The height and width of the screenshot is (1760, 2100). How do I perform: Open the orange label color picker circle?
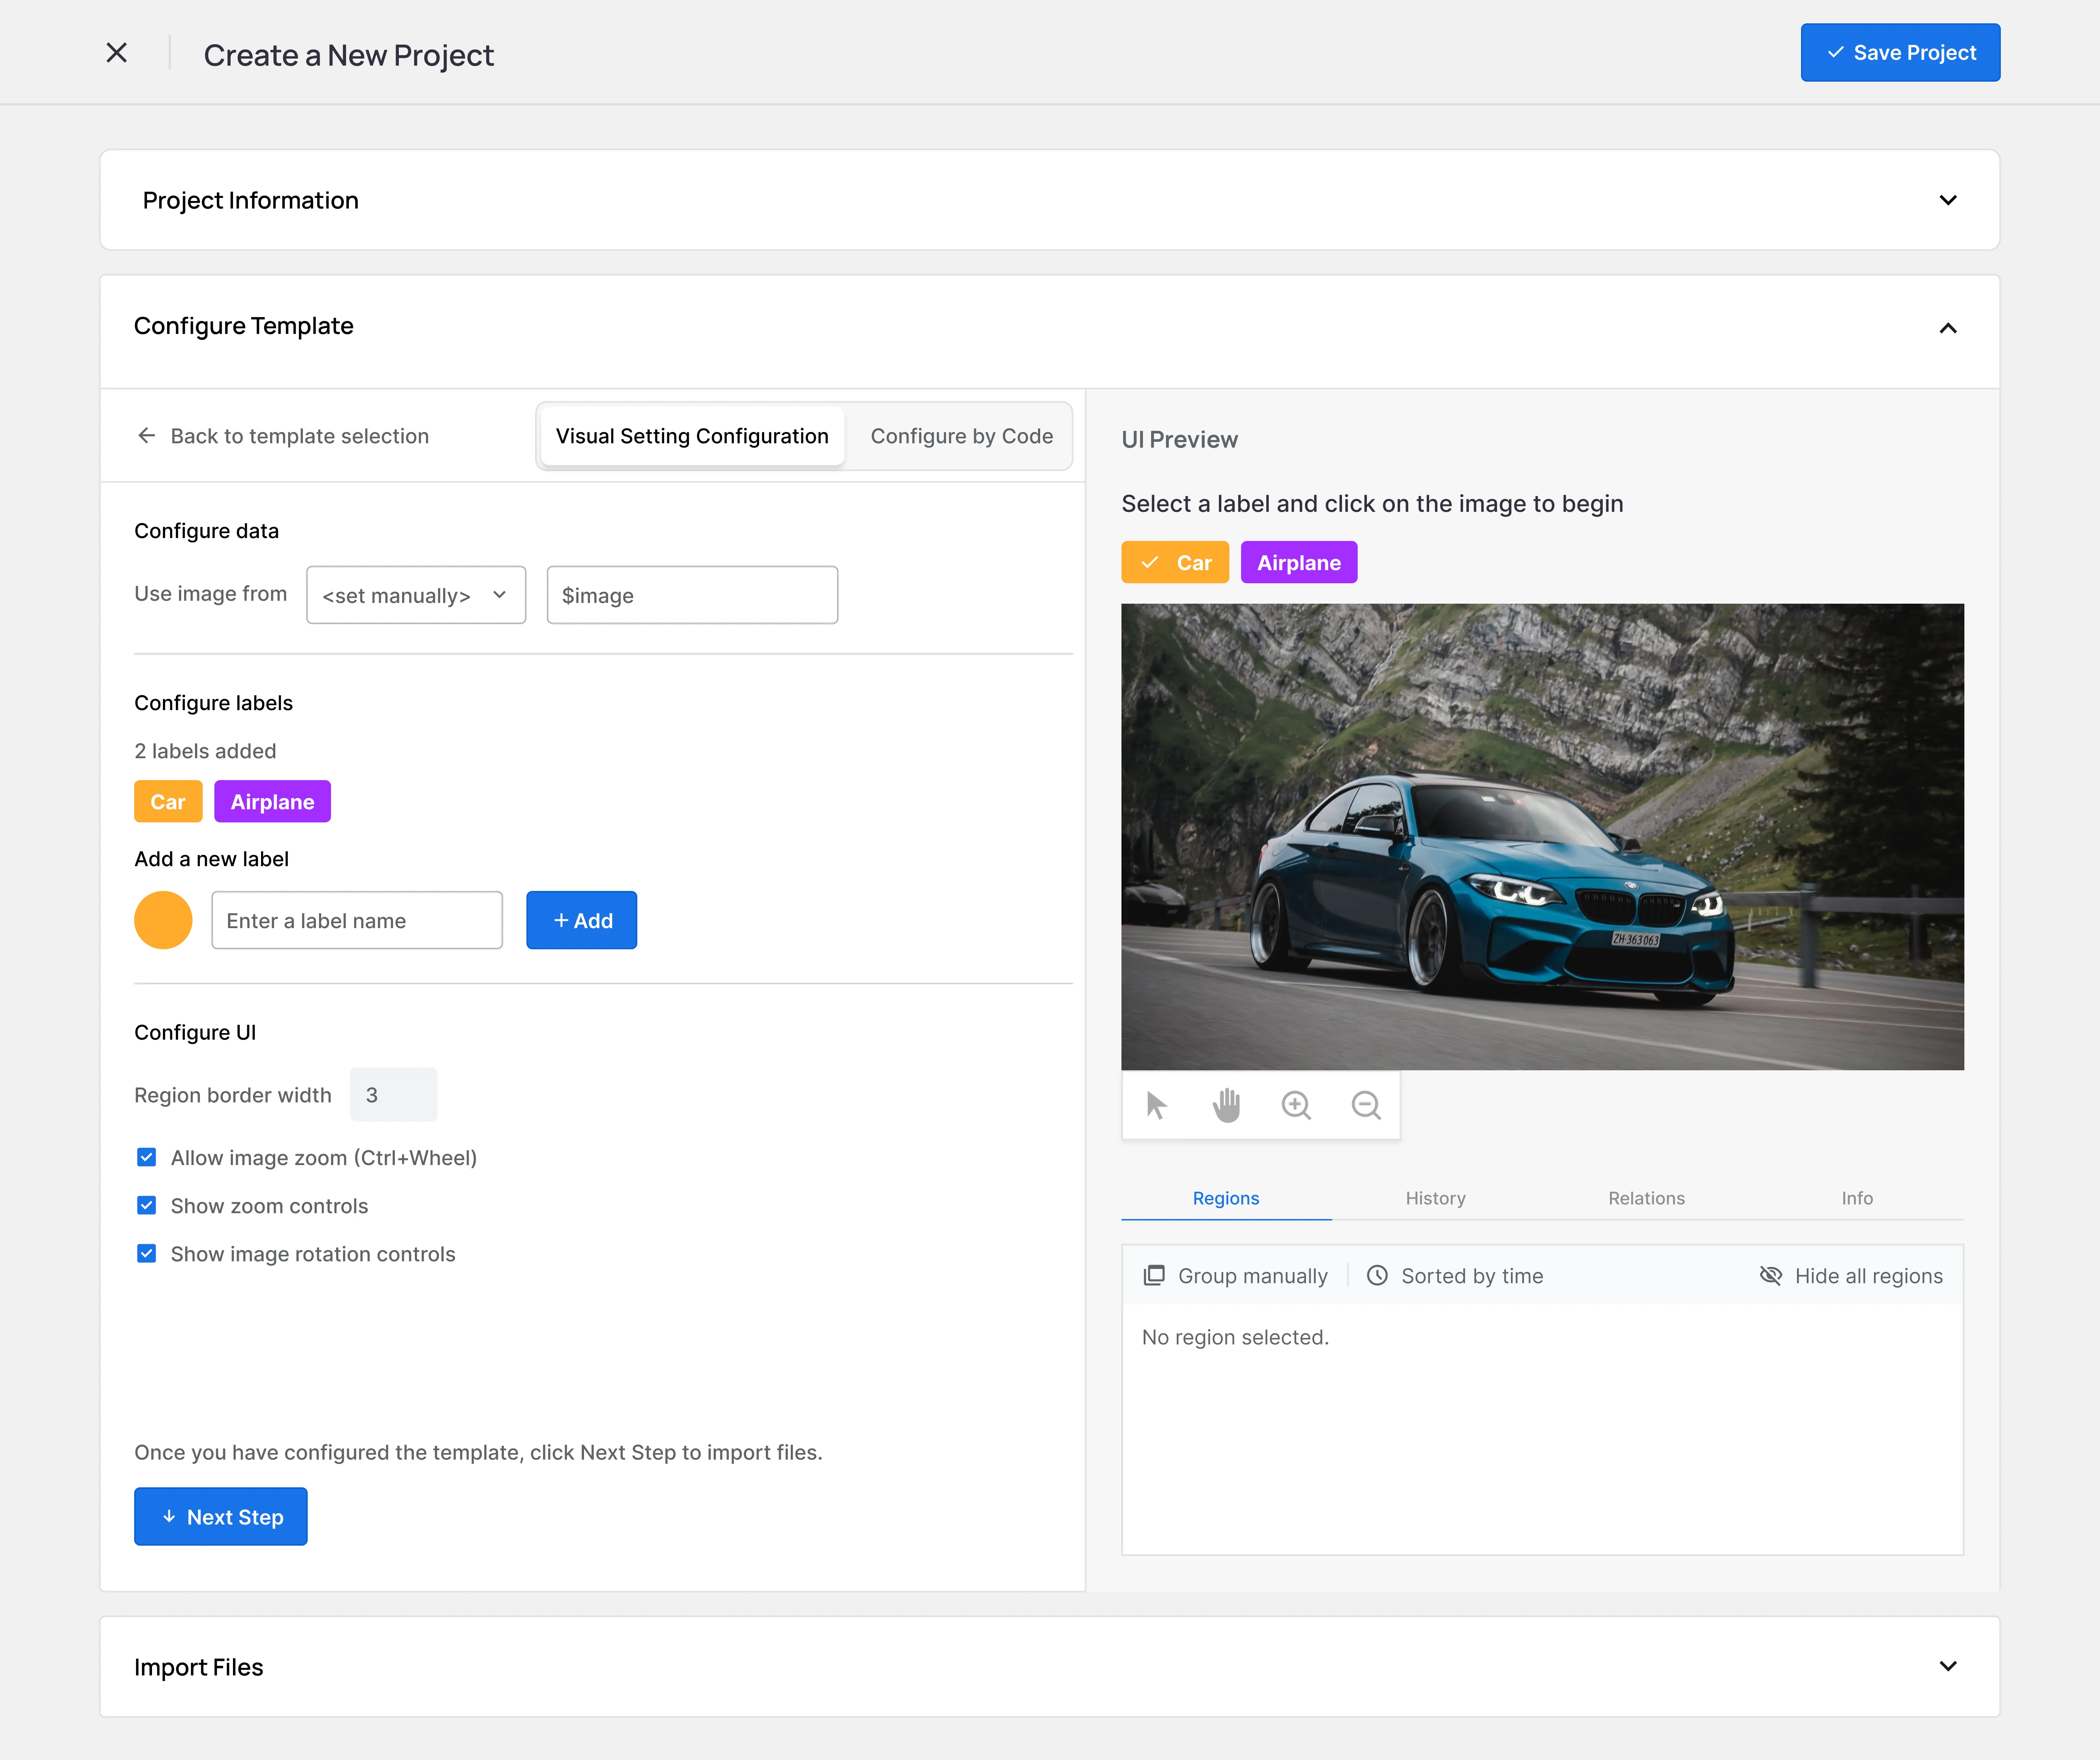pos(163,920)
